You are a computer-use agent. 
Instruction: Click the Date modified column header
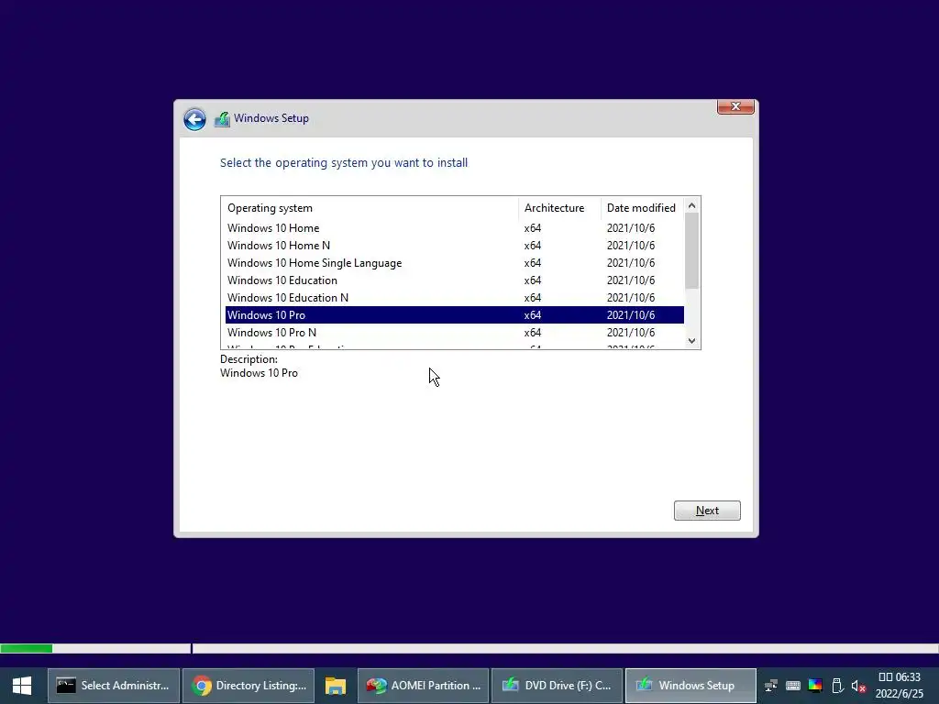click(x=642, y=208)
